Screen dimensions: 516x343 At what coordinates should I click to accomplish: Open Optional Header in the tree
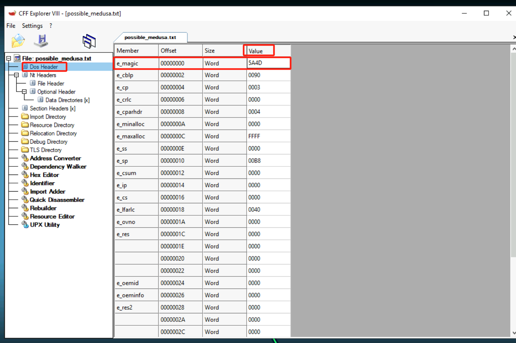click(x=56, y=92)
